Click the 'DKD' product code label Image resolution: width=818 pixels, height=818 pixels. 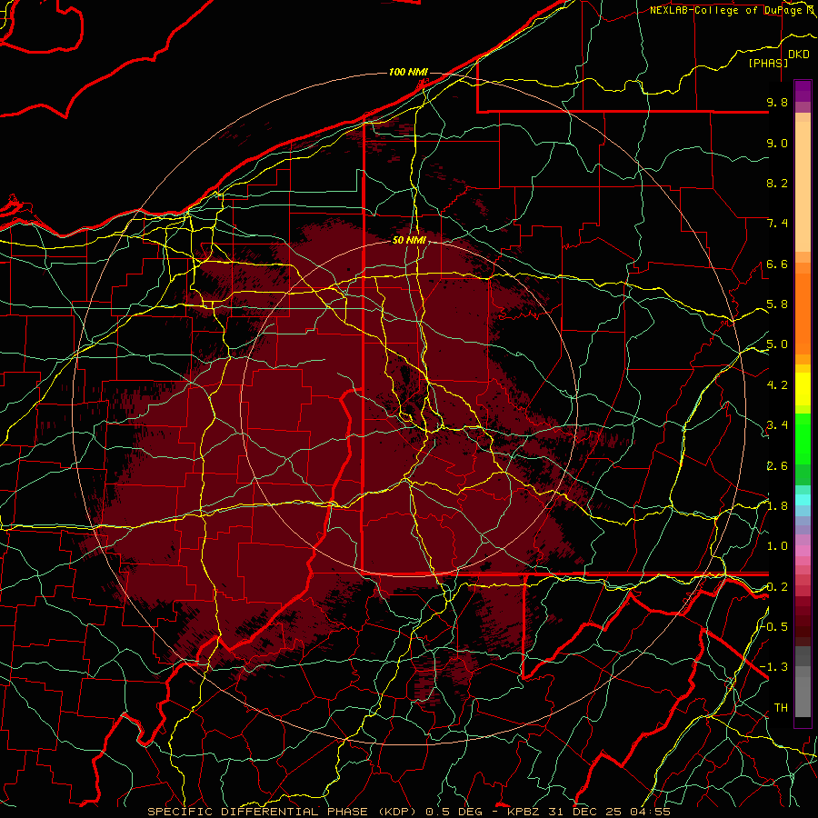coord(799,55)
